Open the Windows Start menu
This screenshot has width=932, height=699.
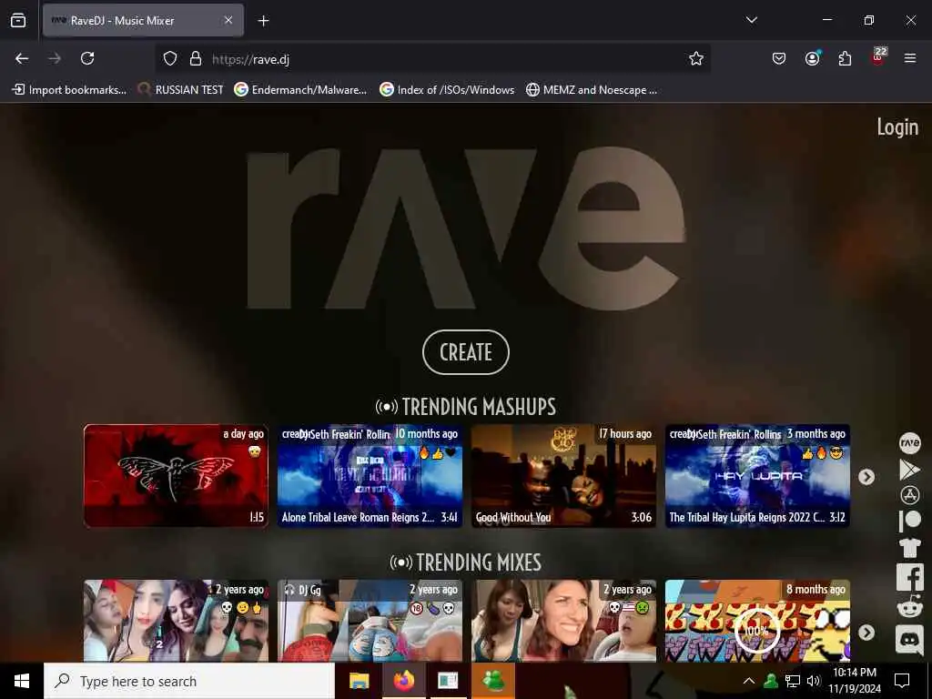[x=22, y=681]
